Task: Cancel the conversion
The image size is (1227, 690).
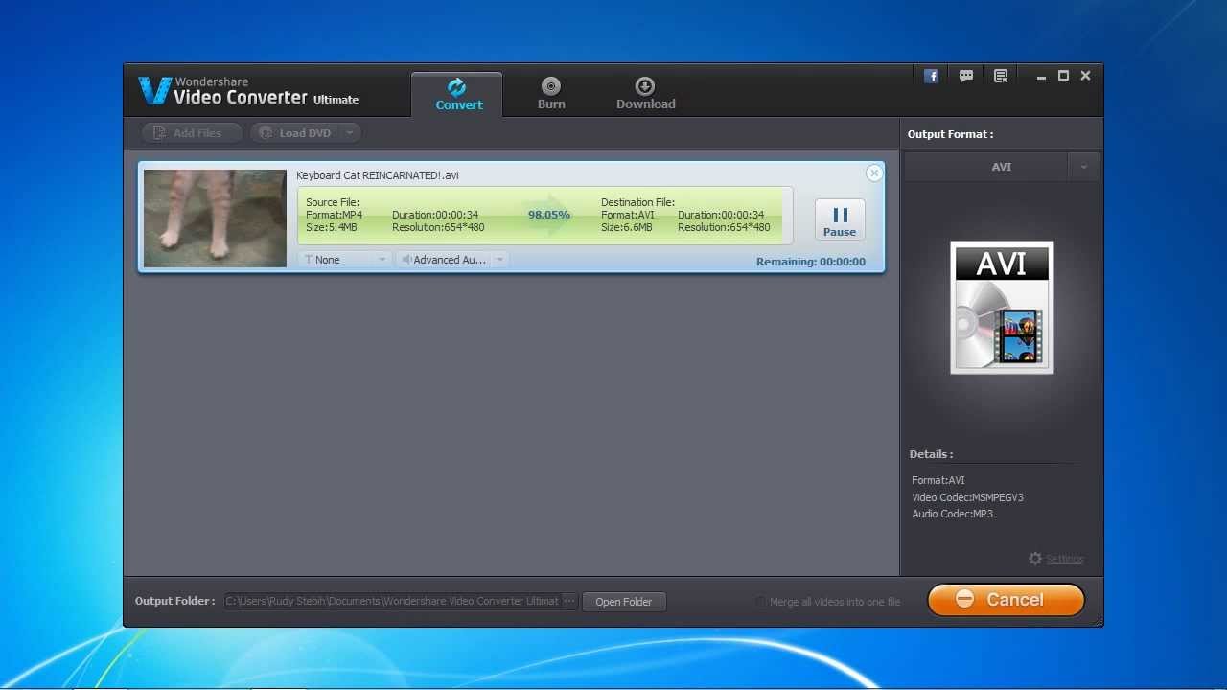Action: (x=1006, y=600)
